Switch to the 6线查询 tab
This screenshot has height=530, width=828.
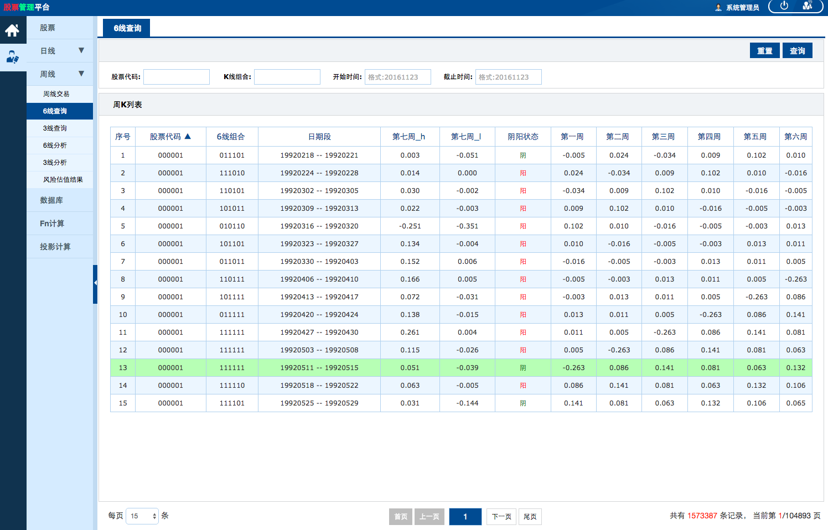tap(127, 28)
